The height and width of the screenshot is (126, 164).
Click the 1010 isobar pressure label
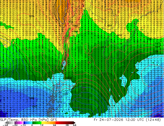point(59,102)
